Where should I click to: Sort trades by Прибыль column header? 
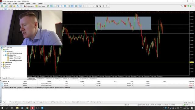point(191,82)
